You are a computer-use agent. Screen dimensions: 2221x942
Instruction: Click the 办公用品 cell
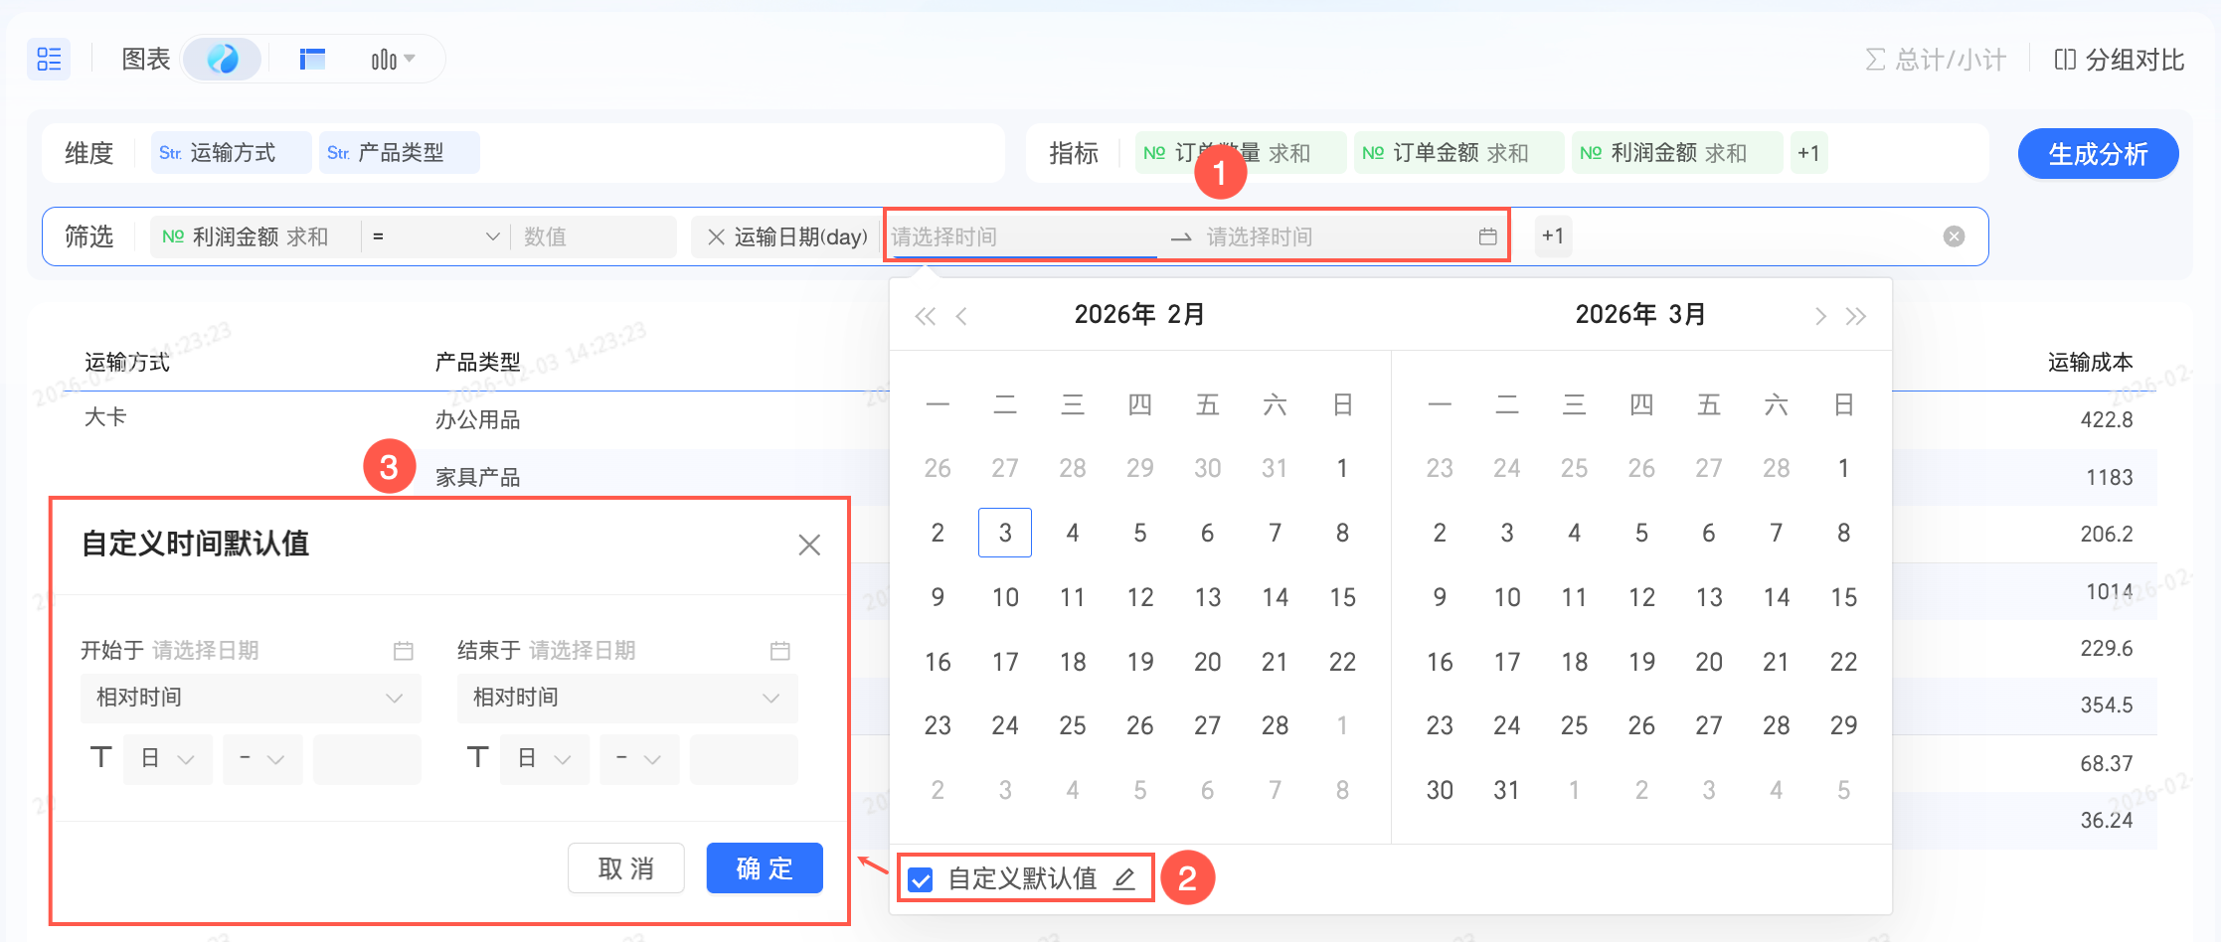[477, 420]
